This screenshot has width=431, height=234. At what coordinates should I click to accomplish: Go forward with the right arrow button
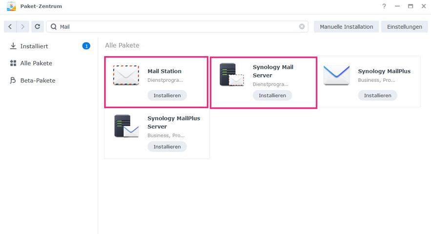pyautogui.click(x=23, y=27)
